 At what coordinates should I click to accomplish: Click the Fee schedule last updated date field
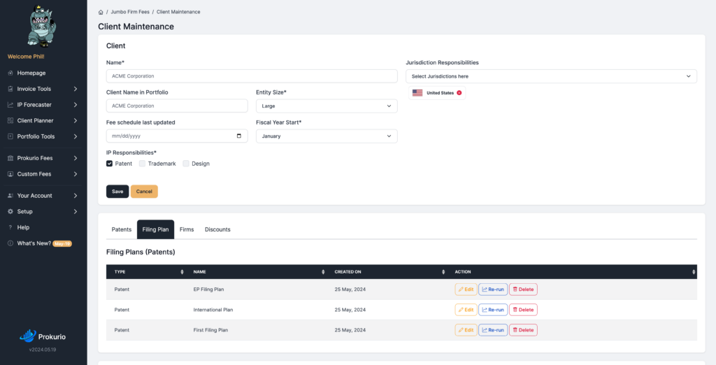[177, 136]
